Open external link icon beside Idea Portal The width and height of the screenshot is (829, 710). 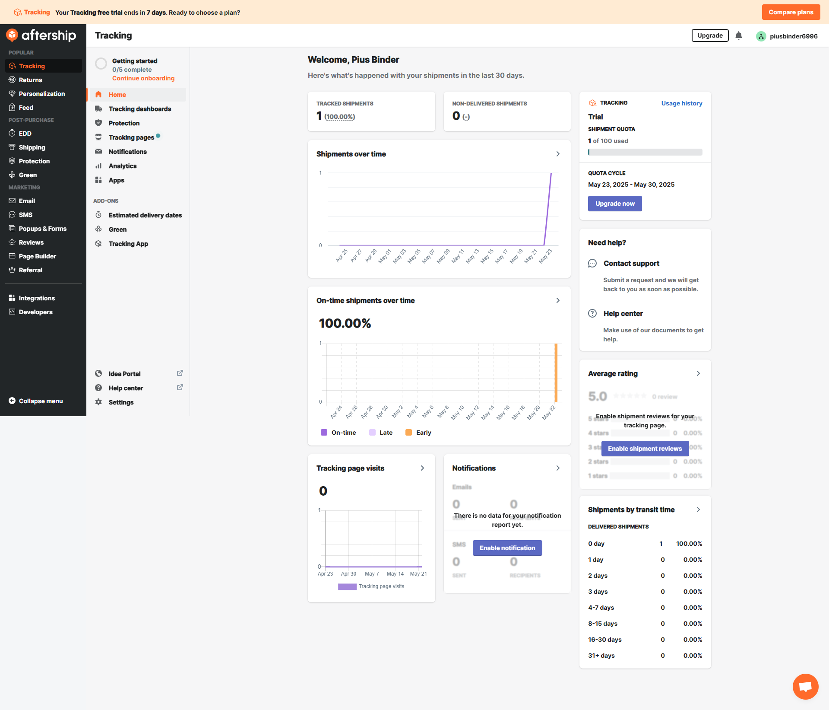[x=180, y=373]
